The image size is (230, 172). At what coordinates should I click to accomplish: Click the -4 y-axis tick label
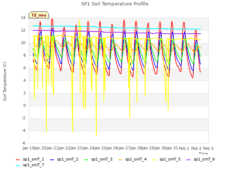tap(24, 130)
